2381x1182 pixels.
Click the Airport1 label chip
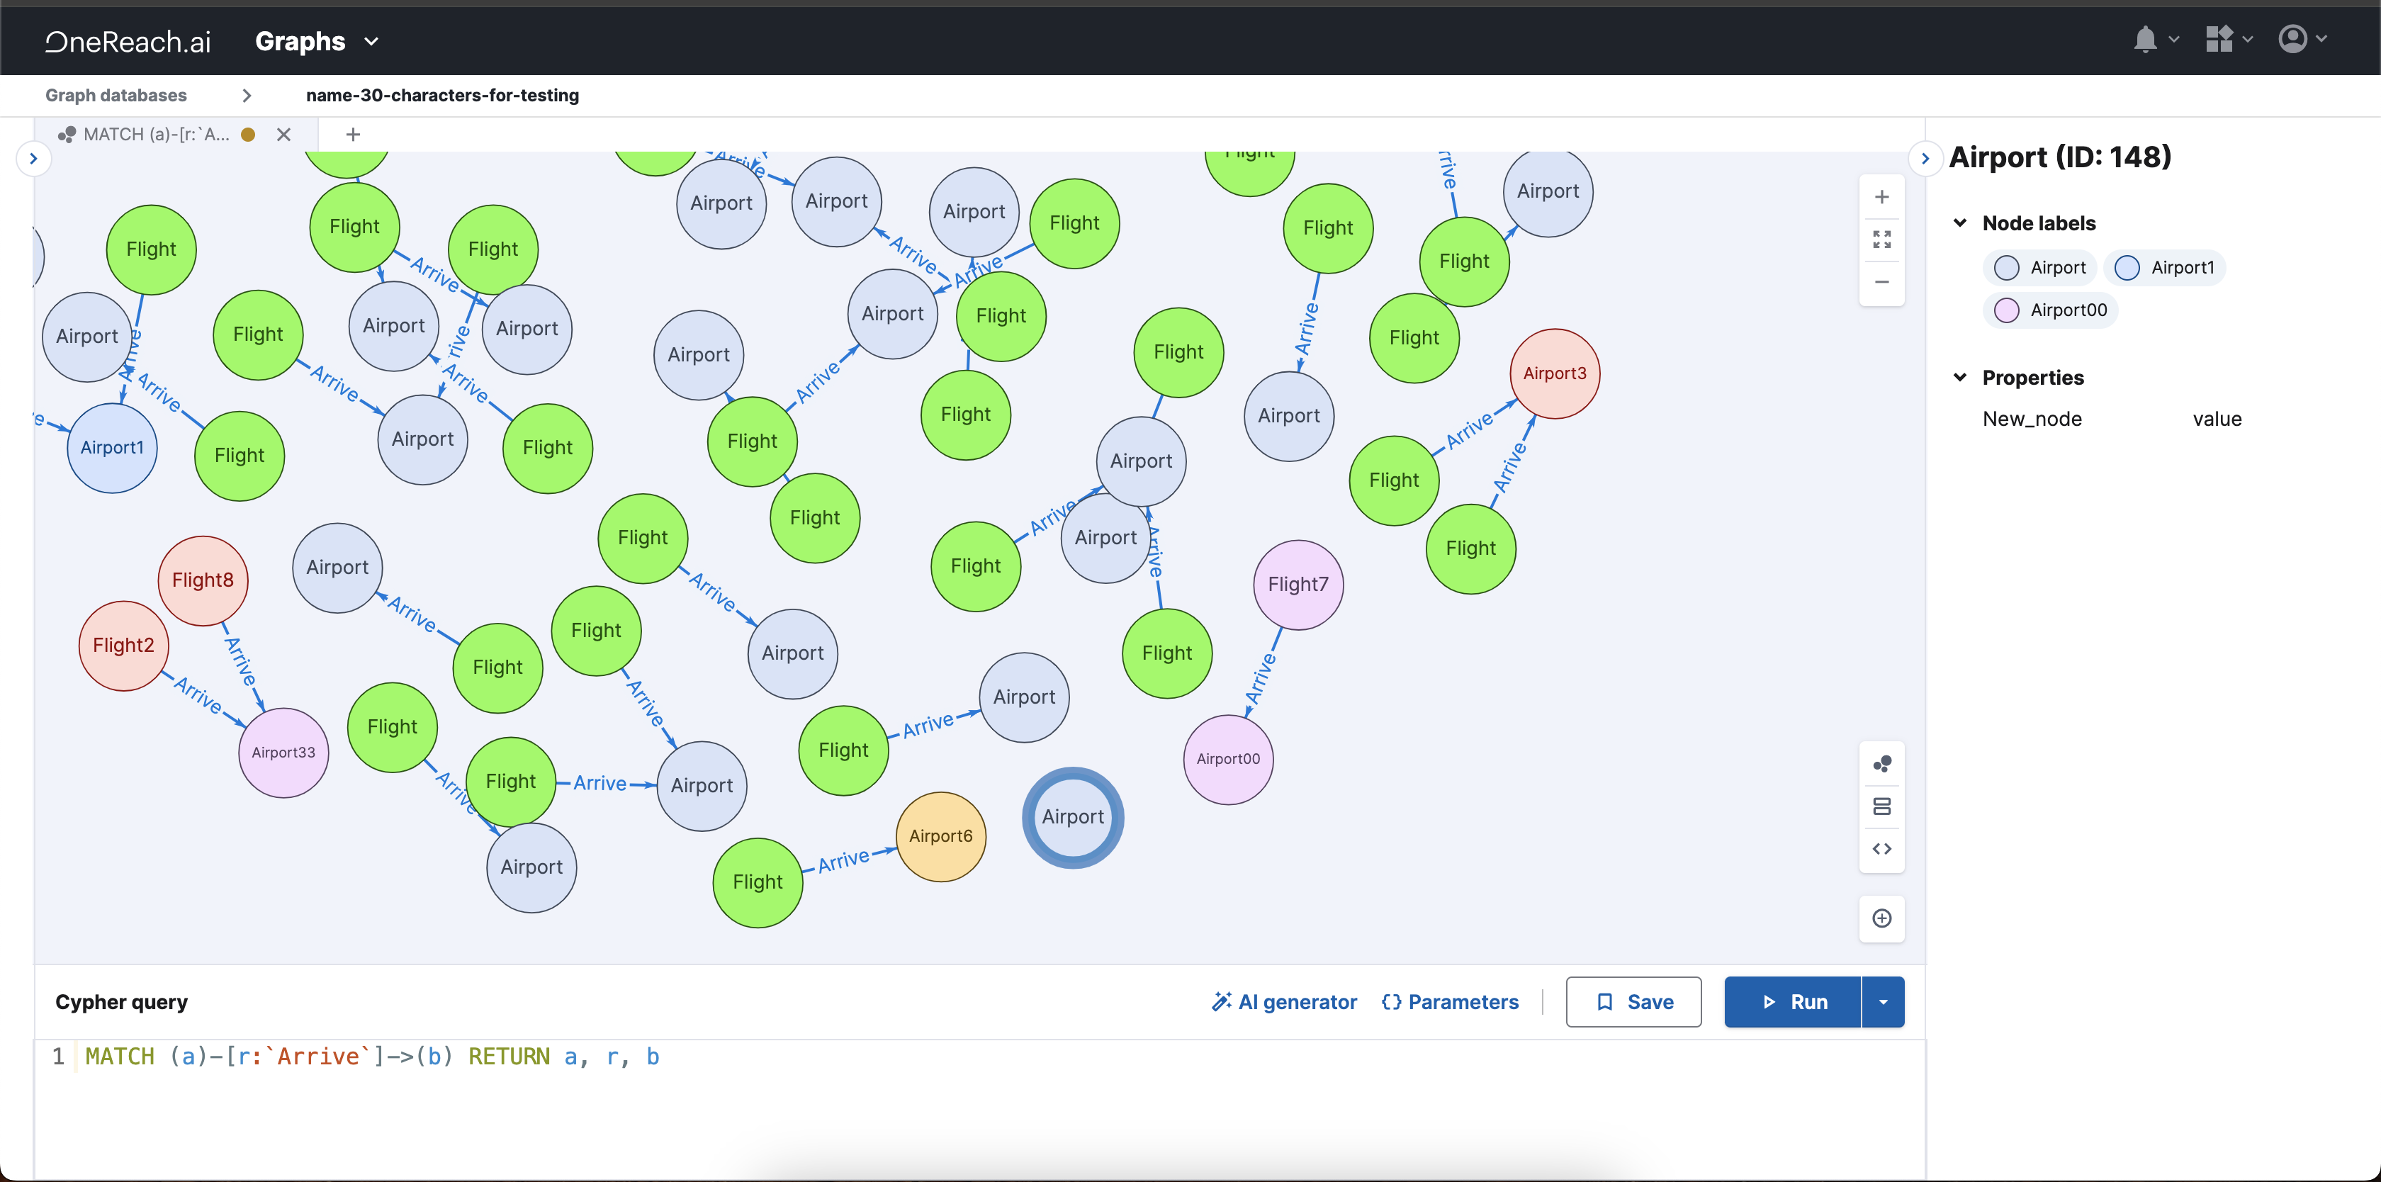point(2165,268)
